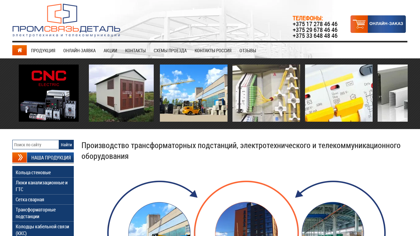Screen dimensions: 420x236
Task: Click the center circular building image
Action: tap(246, 219)
